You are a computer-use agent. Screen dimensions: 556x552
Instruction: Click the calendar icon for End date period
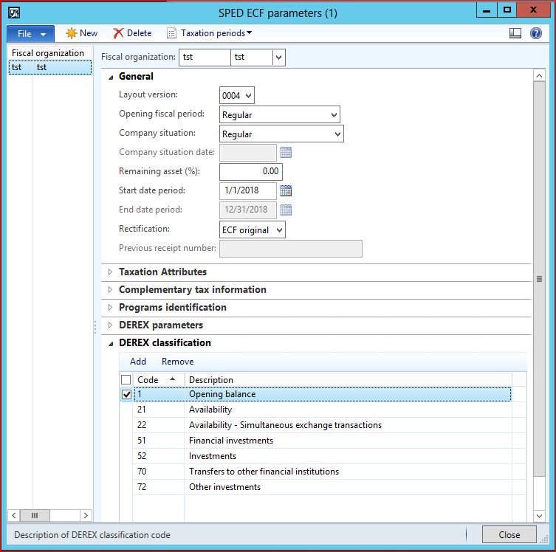286,210
